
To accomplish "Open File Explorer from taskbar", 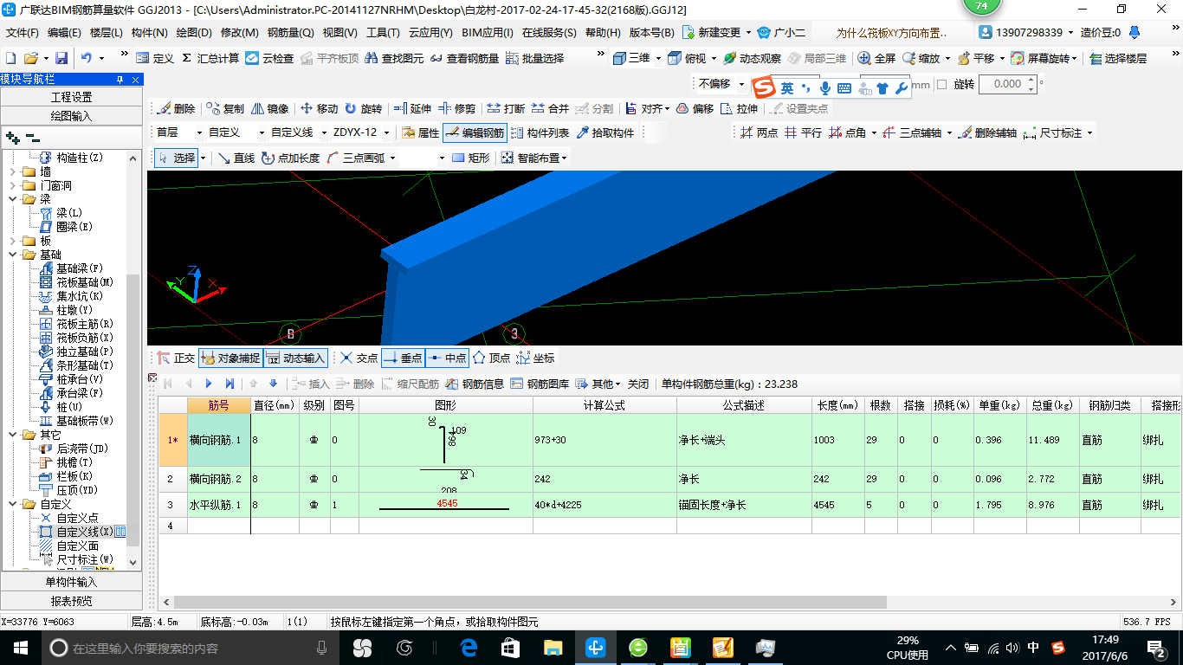I will click(x=553, y=648).
